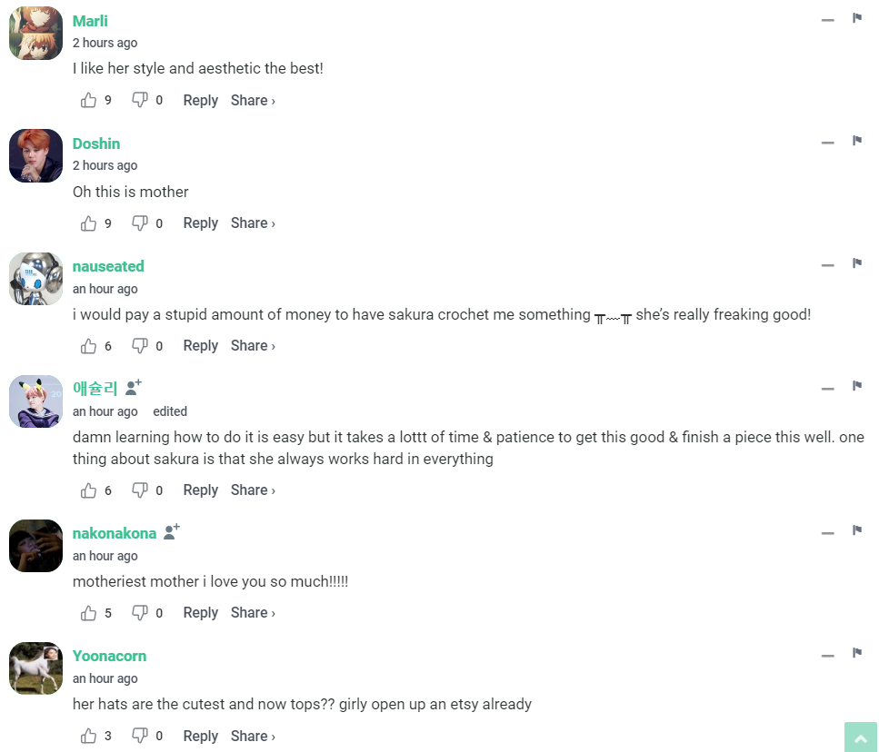Flag Marli's comment as inappropriate
The image size is (879, 752).
[x=856, y=18]
